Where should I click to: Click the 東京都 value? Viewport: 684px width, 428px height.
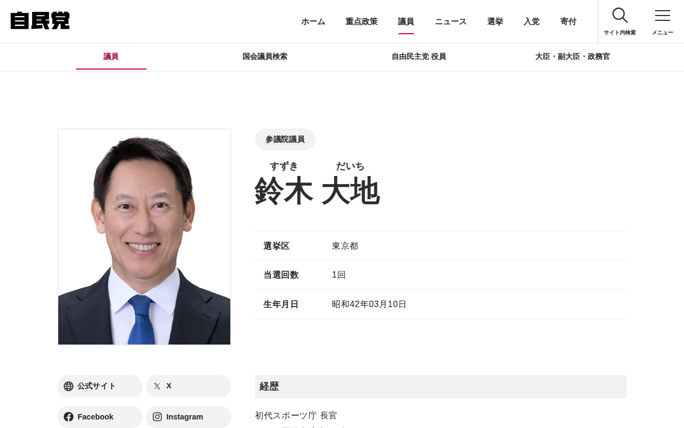click(345, 246)
